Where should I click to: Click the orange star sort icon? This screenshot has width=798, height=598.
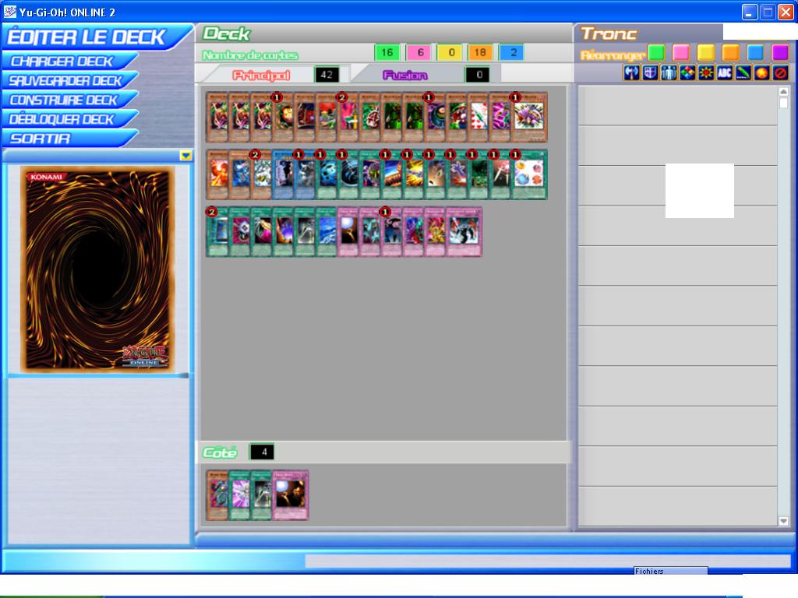click(761, 73)
